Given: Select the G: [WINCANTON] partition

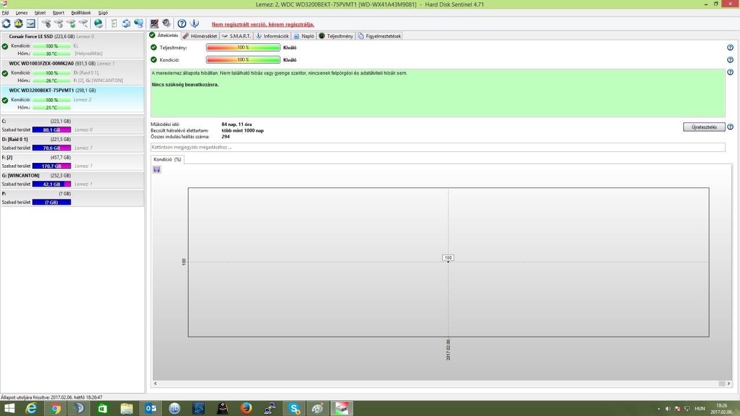Looking at the screenshot, I should tap(72, 179).
